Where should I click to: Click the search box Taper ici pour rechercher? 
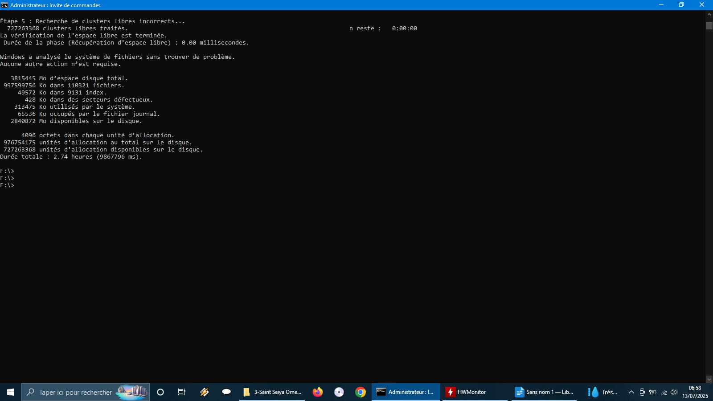coord(86,392)
